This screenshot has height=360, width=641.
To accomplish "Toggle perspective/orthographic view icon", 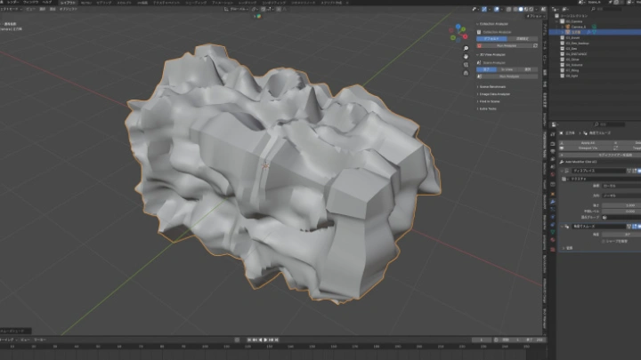I will pos(466,73).
